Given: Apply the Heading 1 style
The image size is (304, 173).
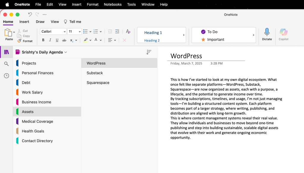Looking at the screenshot, I should click(x=153, y=33).
